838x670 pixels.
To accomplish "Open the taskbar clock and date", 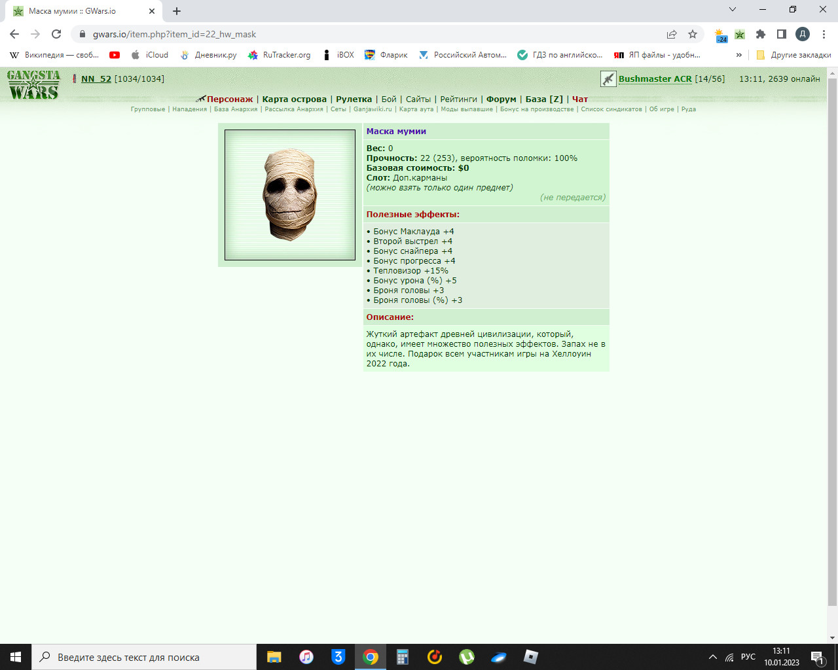I will pos(782,657).
